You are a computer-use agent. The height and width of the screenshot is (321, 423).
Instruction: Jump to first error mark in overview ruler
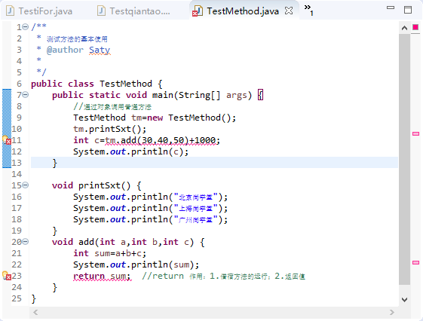click(x=415, y=133)
